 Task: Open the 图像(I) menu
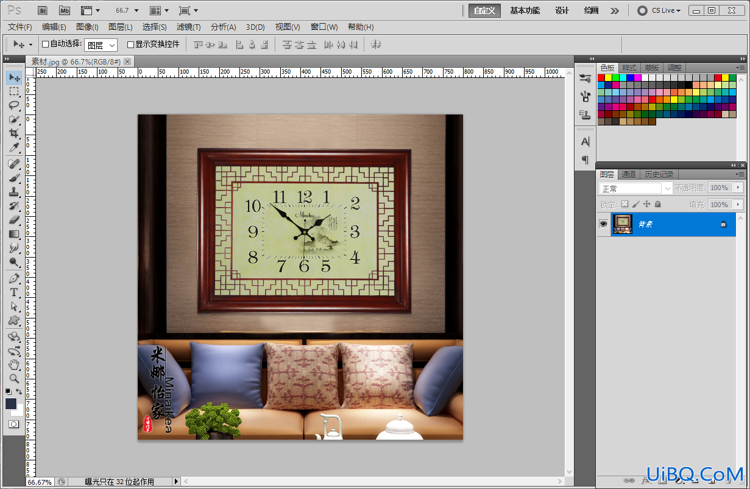point(87,27)
